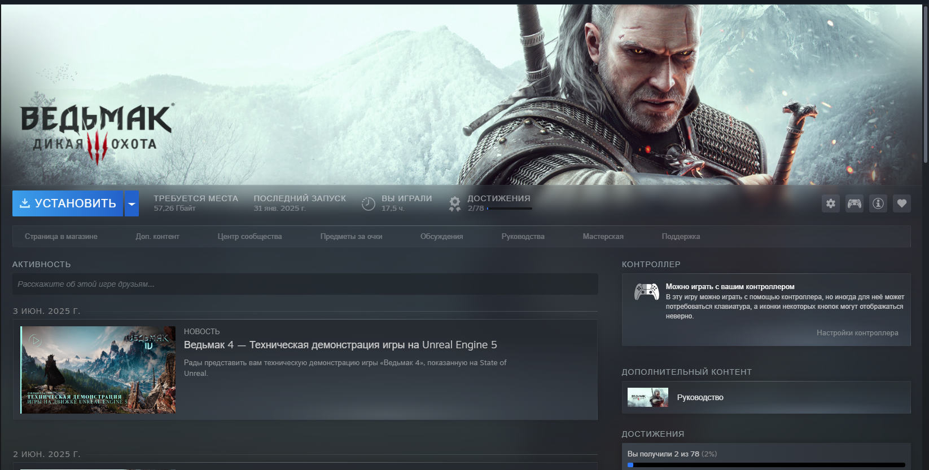Focus the Расскажите об этой игре друзьям field
The width and height of the screenshot is (929, 470).
[305, 284]
